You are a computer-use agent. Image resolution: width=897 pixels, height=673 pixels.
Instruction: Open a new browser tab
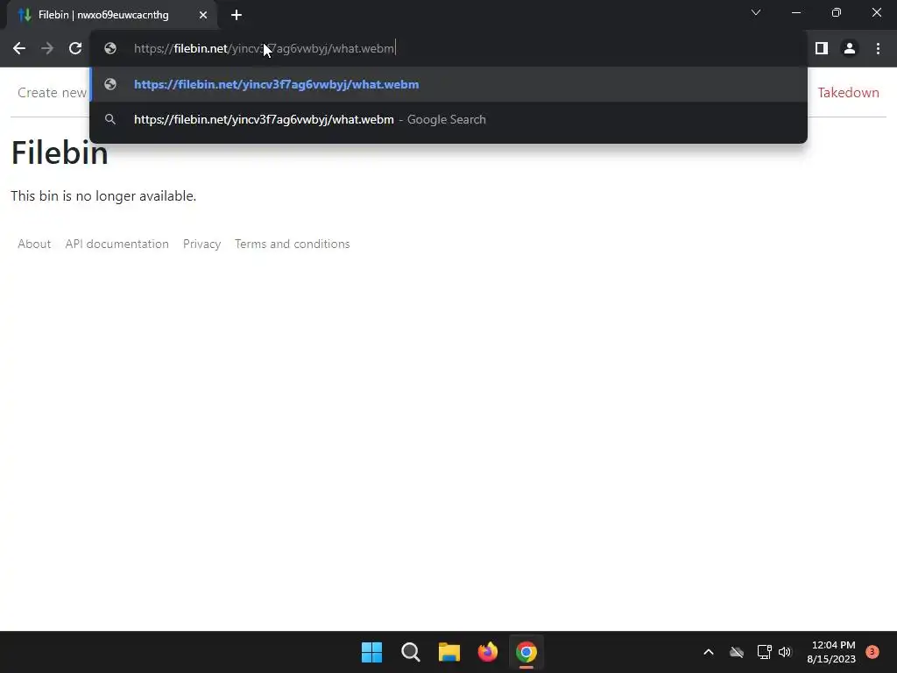pyautogui.click(x=237, y=15)
